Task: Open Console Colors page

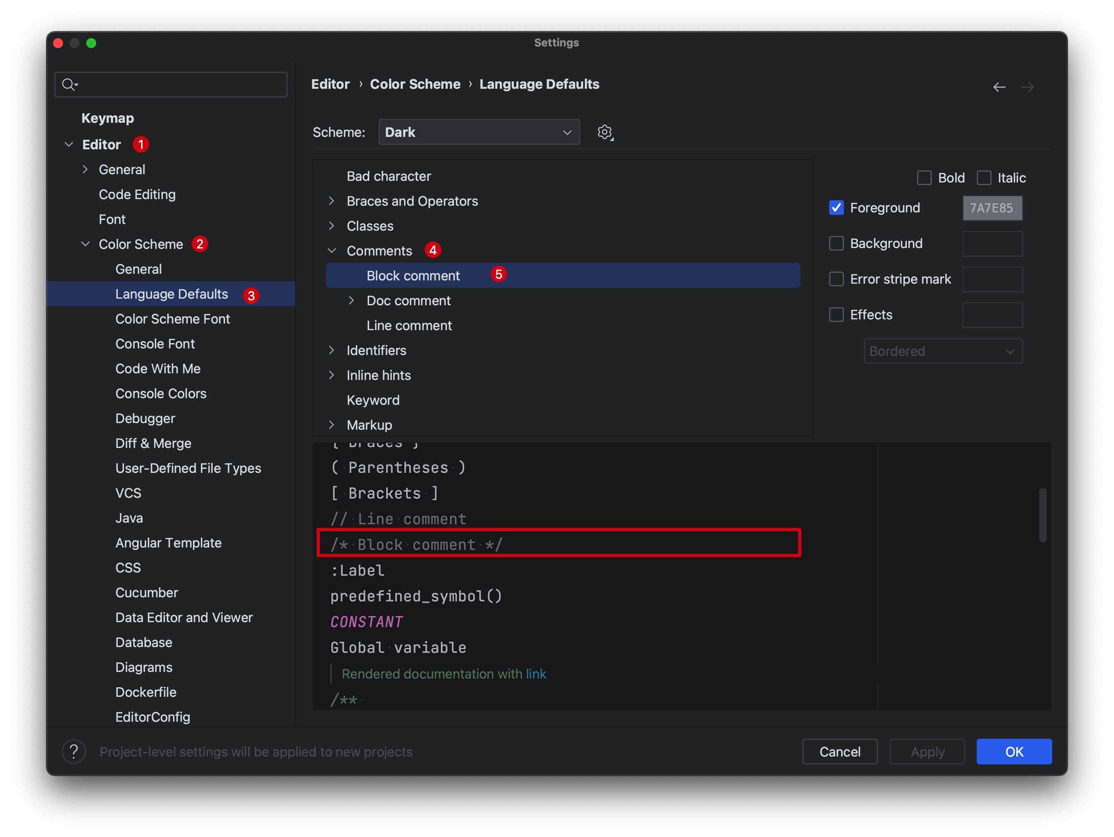Action: point(161,393)
